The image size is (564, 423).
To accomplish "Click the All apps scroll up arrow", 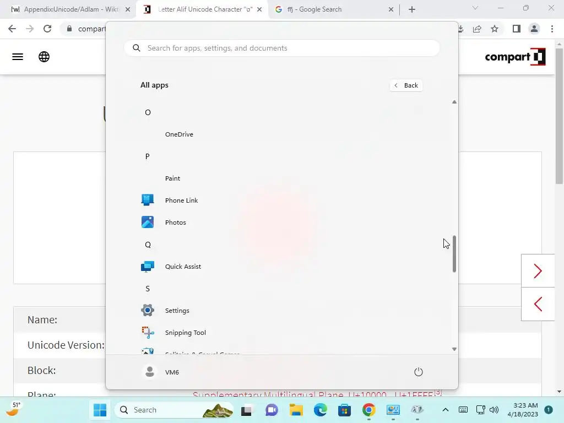I will (454, 102).
